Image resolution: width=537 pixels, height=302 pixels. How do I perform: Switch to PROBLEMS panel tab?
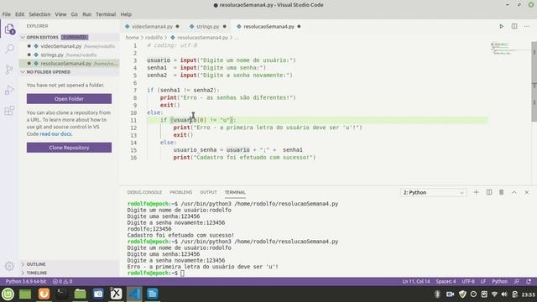point(181,192)
